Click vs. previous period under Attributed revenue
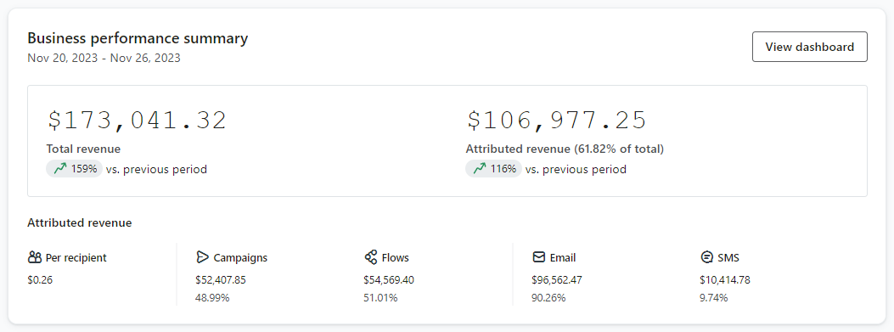This screenshot has height=332, width=894. [x=576, y=170]
